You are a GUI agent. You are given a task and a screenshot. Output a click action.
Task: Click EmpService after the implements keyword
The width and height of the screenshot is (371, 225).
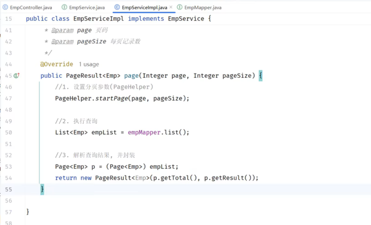click(186, 19)
